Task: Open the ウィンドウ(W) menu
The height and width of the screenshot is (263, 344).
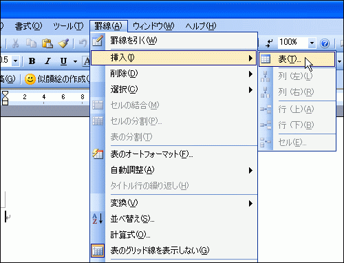Action: pos(153,26)
